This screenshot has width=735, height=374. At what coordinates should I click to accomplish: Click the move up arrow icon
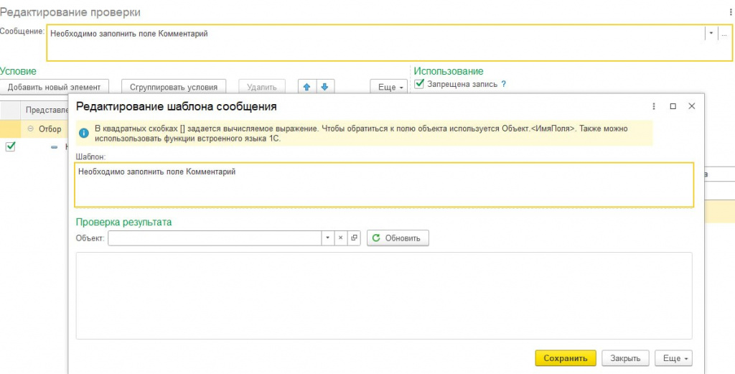306,87
